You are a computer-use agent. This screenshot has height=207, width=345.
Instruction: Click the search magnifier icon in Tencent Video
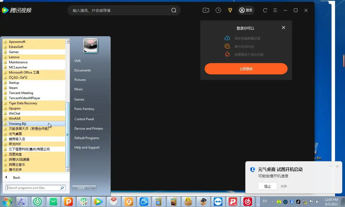pos(174,10)
